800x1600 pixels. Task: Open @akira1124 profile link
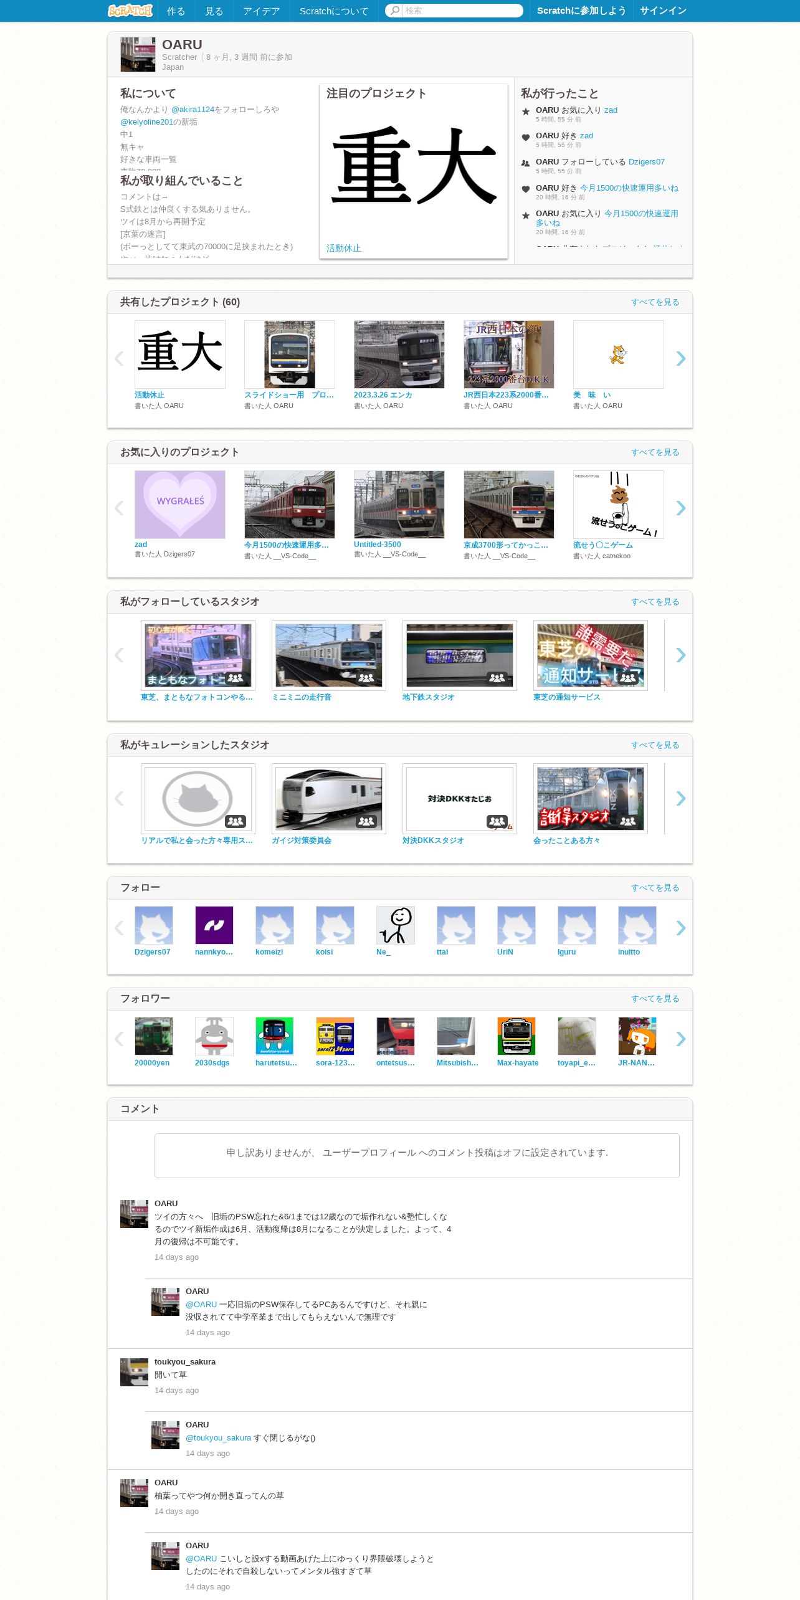tap(193, 110)
